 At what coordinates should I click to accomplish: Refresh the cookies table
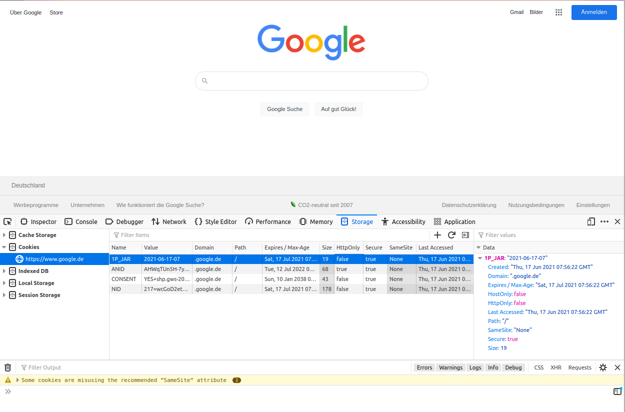click(x=451, y=235)
